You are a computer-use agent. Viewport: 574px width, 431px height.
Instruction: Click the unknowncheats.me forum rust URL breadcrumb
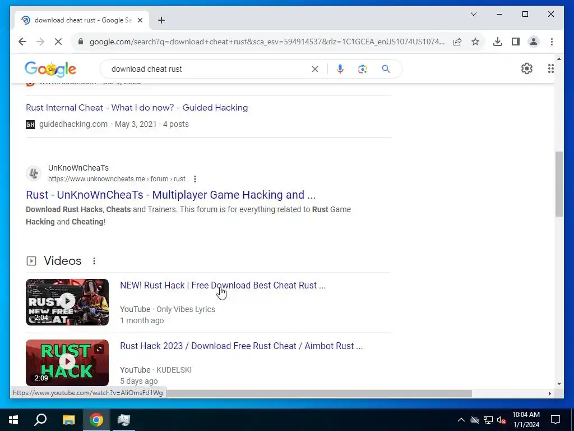click(117, 179)
